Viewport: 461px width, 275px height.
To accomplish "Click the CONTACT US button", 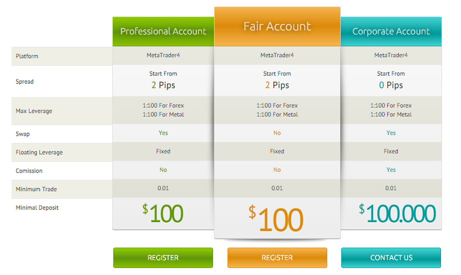I will tap(391, 258).
